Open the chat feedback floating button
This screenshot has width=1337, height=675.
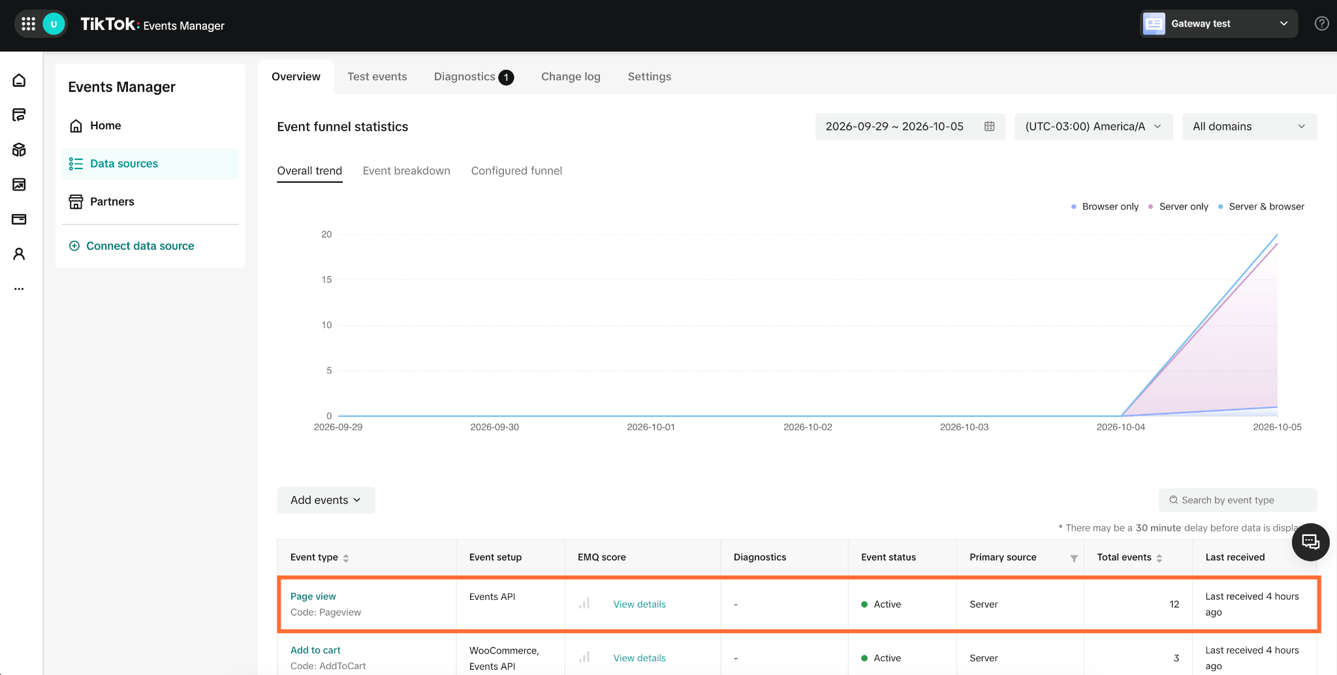click(1310, 542)
